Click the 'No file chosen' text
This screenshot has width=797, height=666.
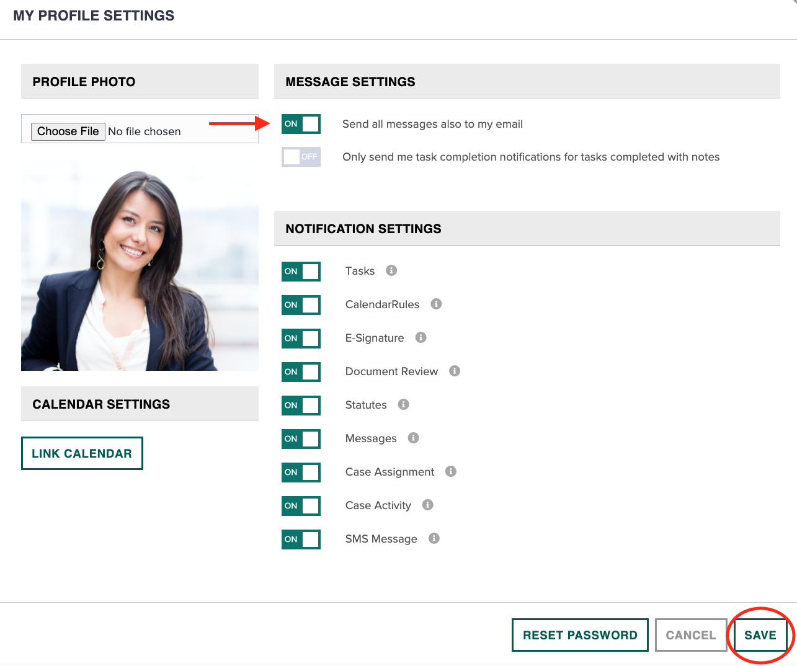coord(145,131)
